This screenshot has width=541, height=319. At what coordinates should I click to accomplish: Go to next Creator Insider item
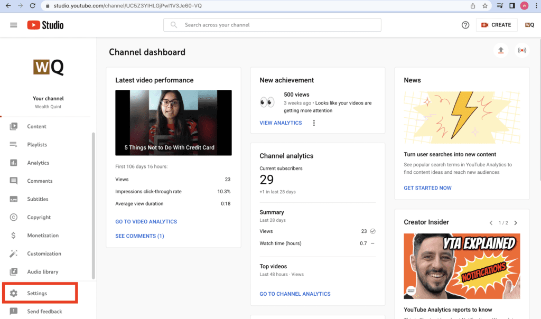tap(516, 223)
